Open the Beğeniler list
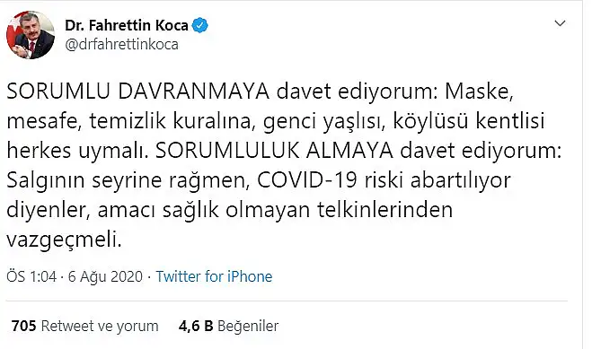This screenshot has height=349, width=592. pyautogui.click(x=248, y=326)
